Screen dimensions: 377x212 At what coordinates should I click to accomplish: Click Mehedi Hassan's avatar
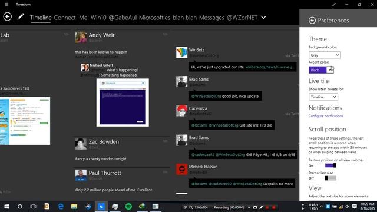[181, 169]
